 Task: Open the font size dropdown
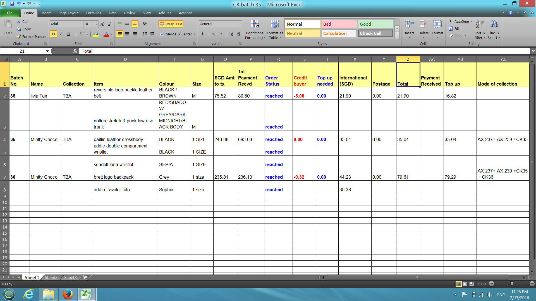(x=96, y=24)
